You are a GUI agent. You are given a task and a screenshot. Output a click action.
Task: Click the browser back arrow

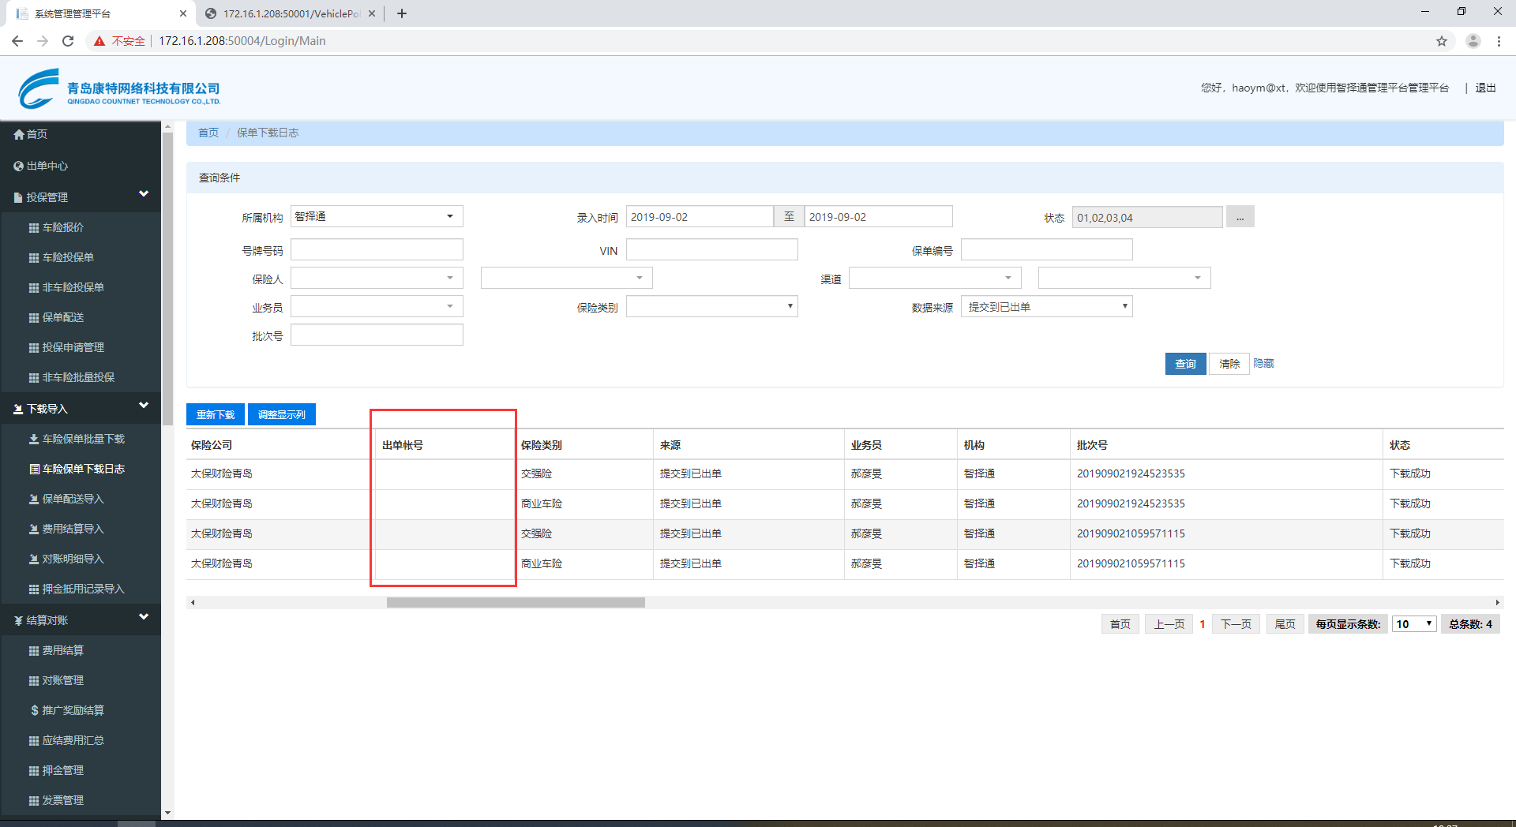[17, 41]
